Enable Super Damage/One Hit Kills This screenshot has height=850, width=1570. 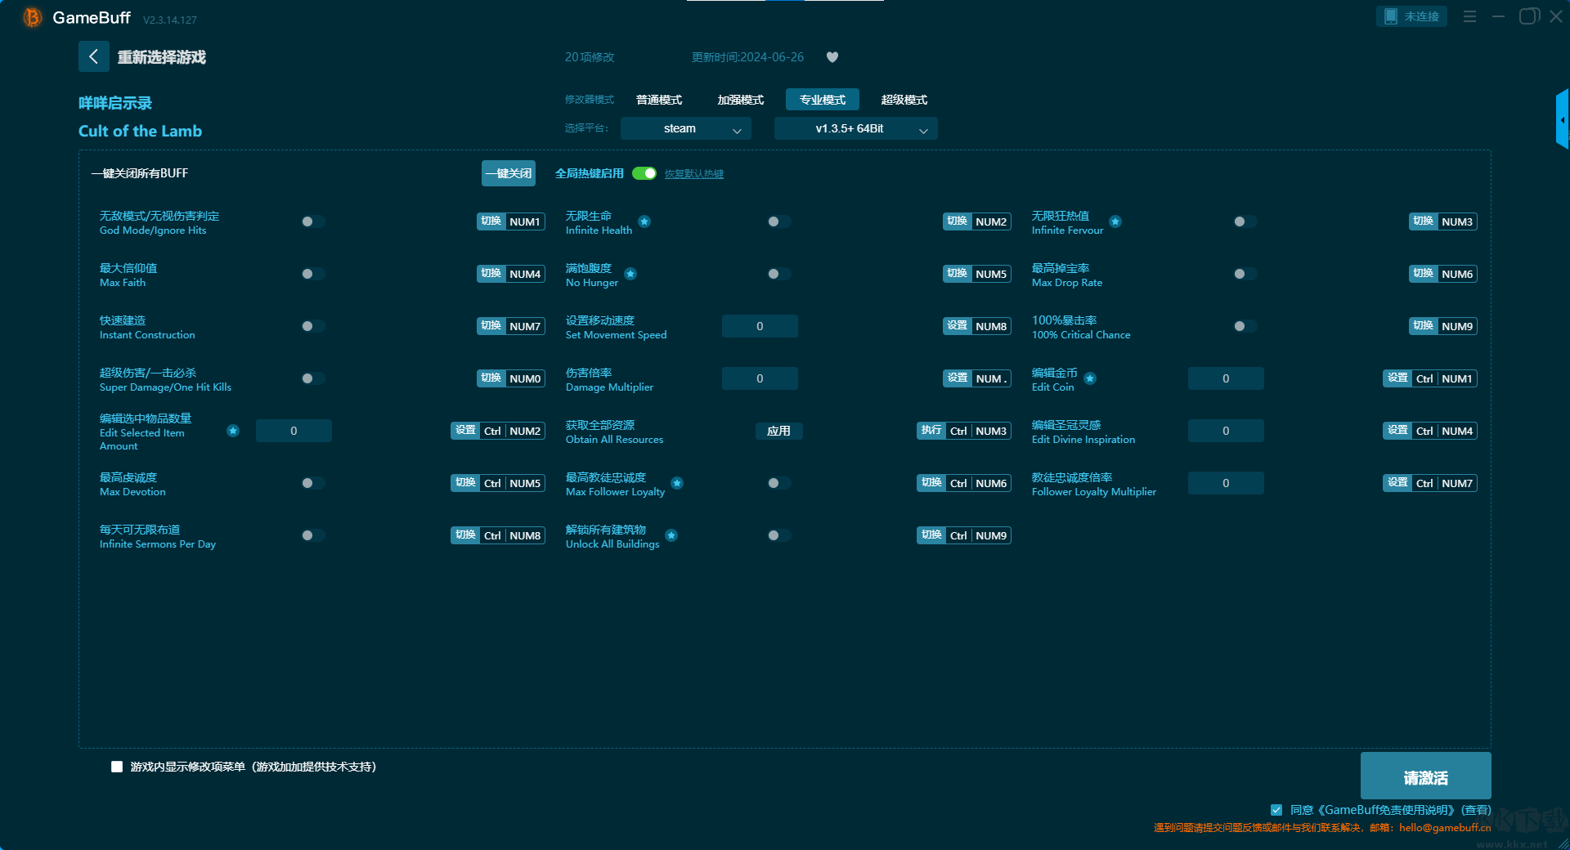(x=313, y=378)
